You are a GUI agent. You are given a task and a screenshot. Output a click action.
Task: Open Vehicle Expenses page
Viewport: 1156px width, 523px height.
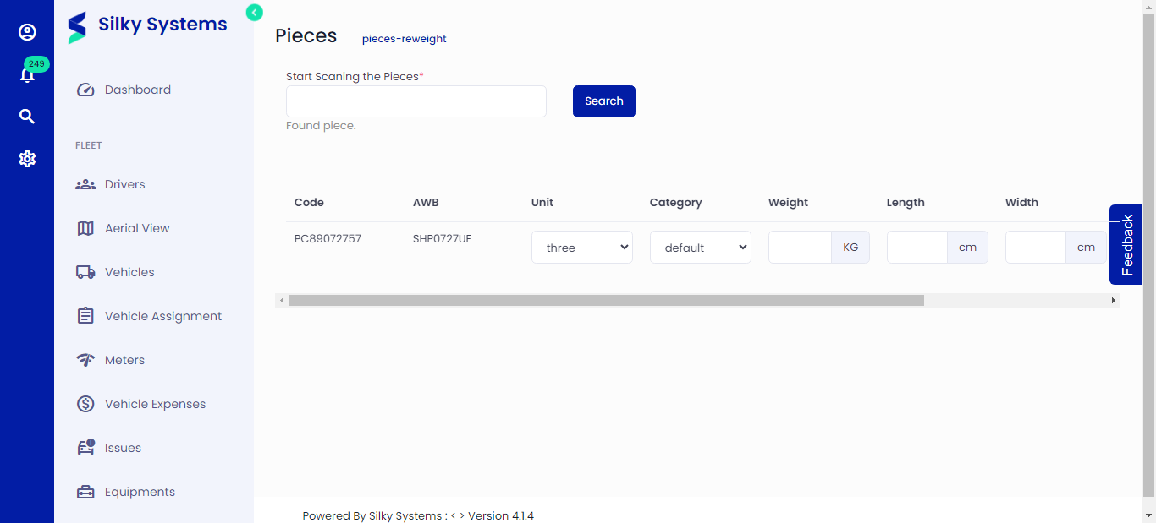155,404
